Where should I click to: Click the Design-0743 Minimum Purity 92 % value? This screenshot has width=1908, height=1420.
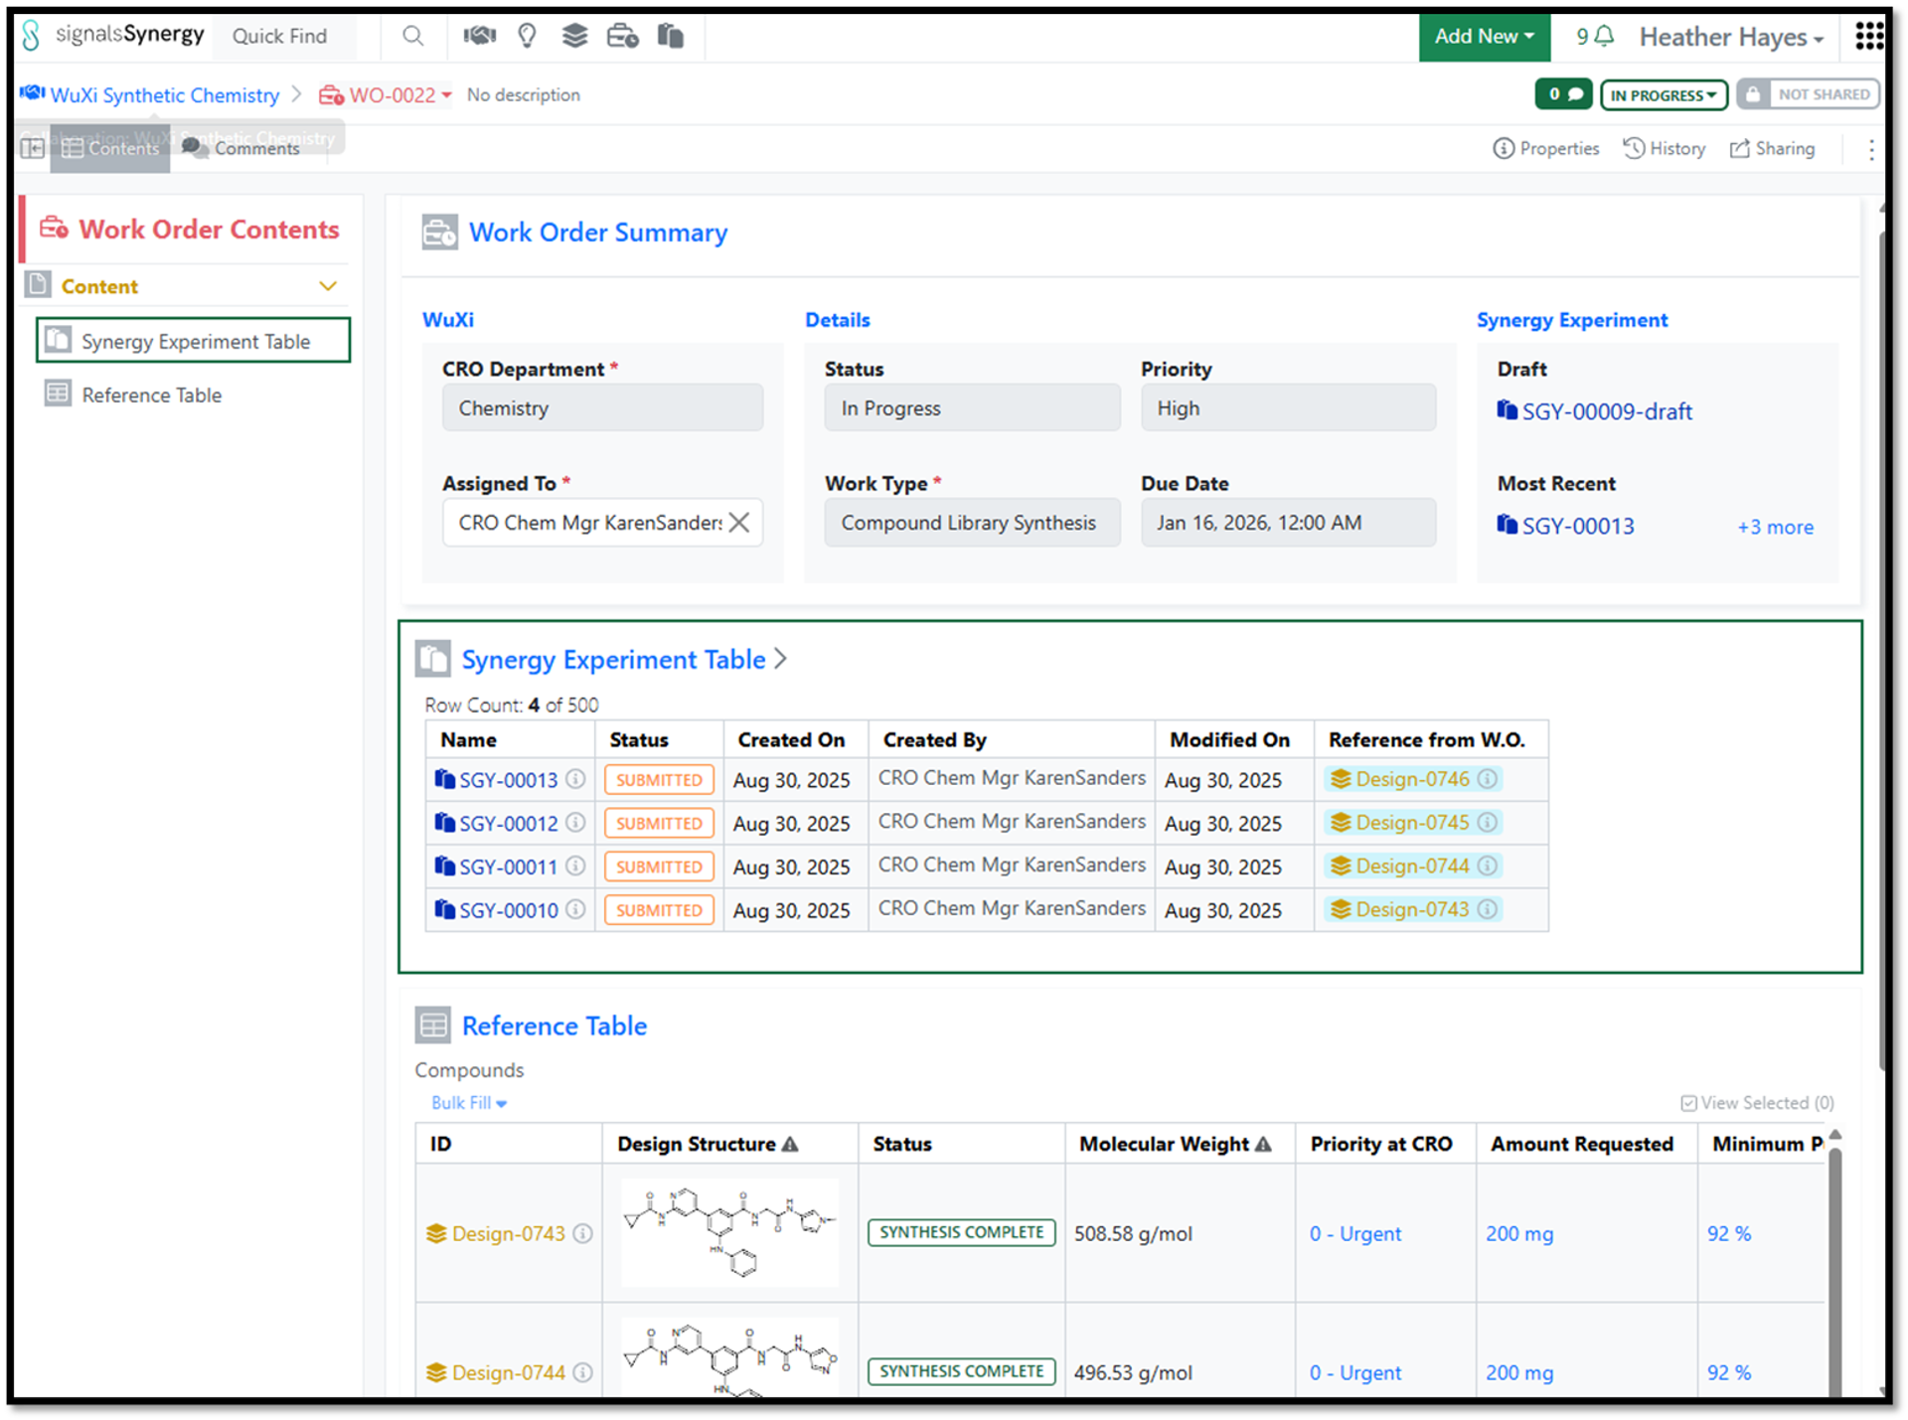pyautogui.click(x=1729, y=1233)
